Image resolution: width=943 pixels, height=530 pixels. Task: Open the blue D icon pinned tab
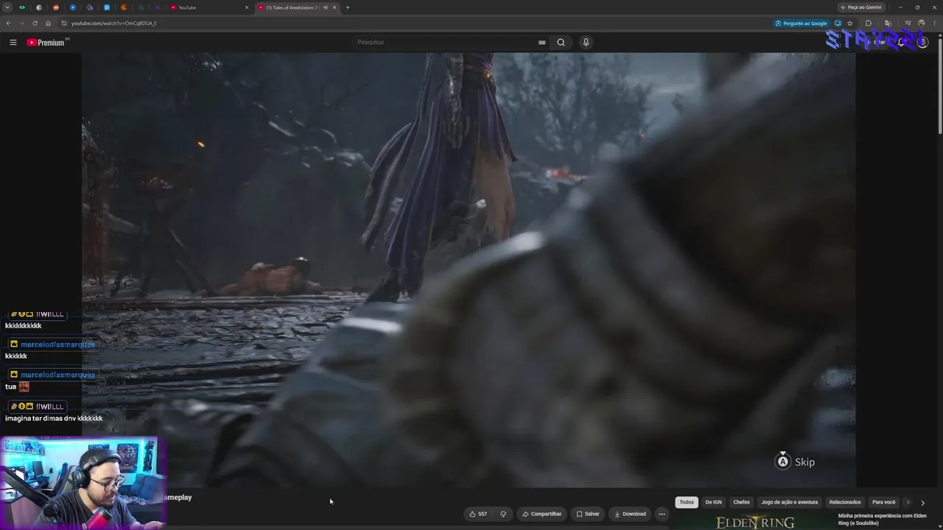pyautogui.click(x=107, y=7)
